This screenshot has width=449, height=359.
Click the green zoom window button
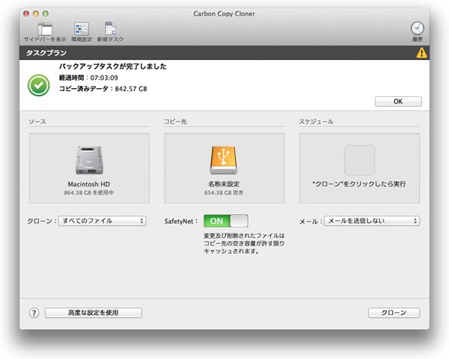click(x=45, y=13)
